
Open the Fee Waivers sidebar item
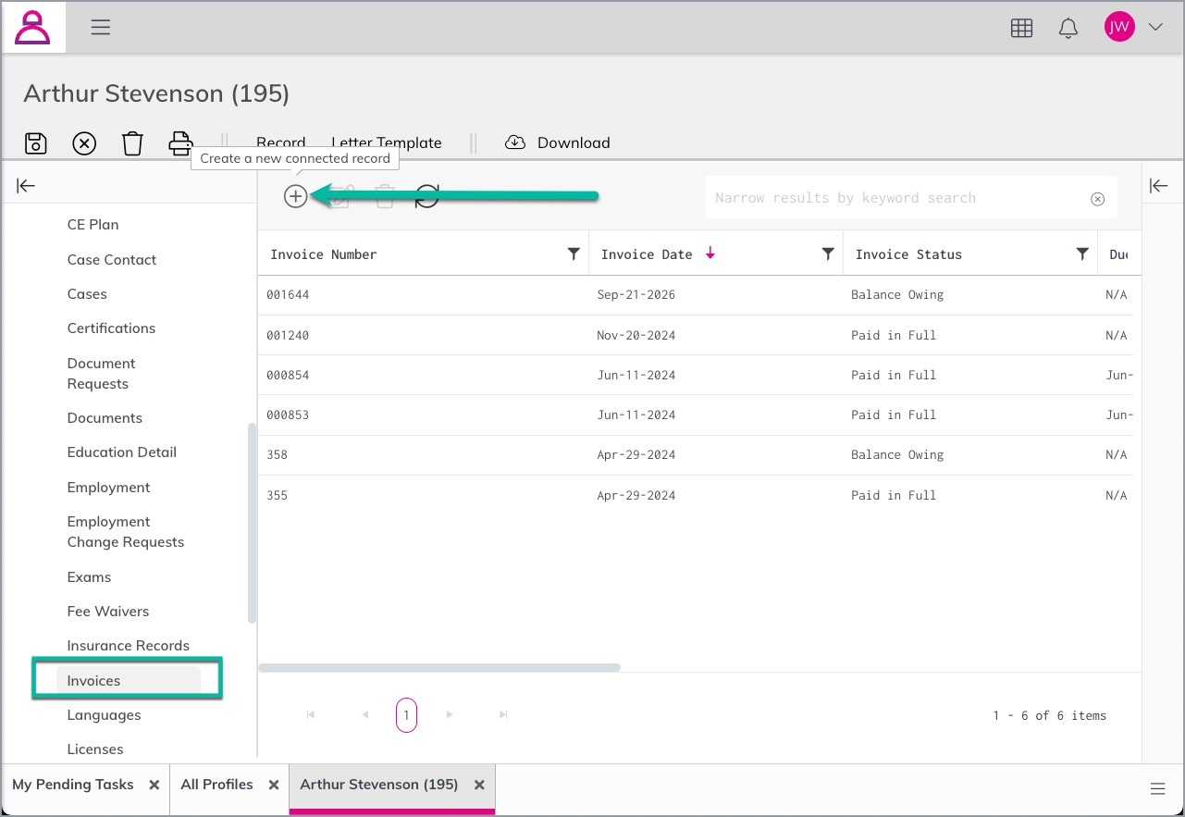click(108, 612)
